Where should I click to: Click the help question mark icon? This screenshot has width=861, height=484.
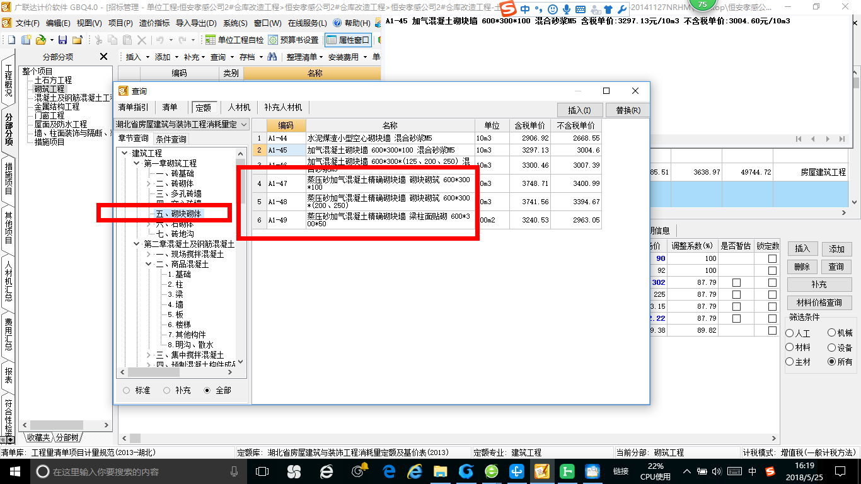[337, 23]
